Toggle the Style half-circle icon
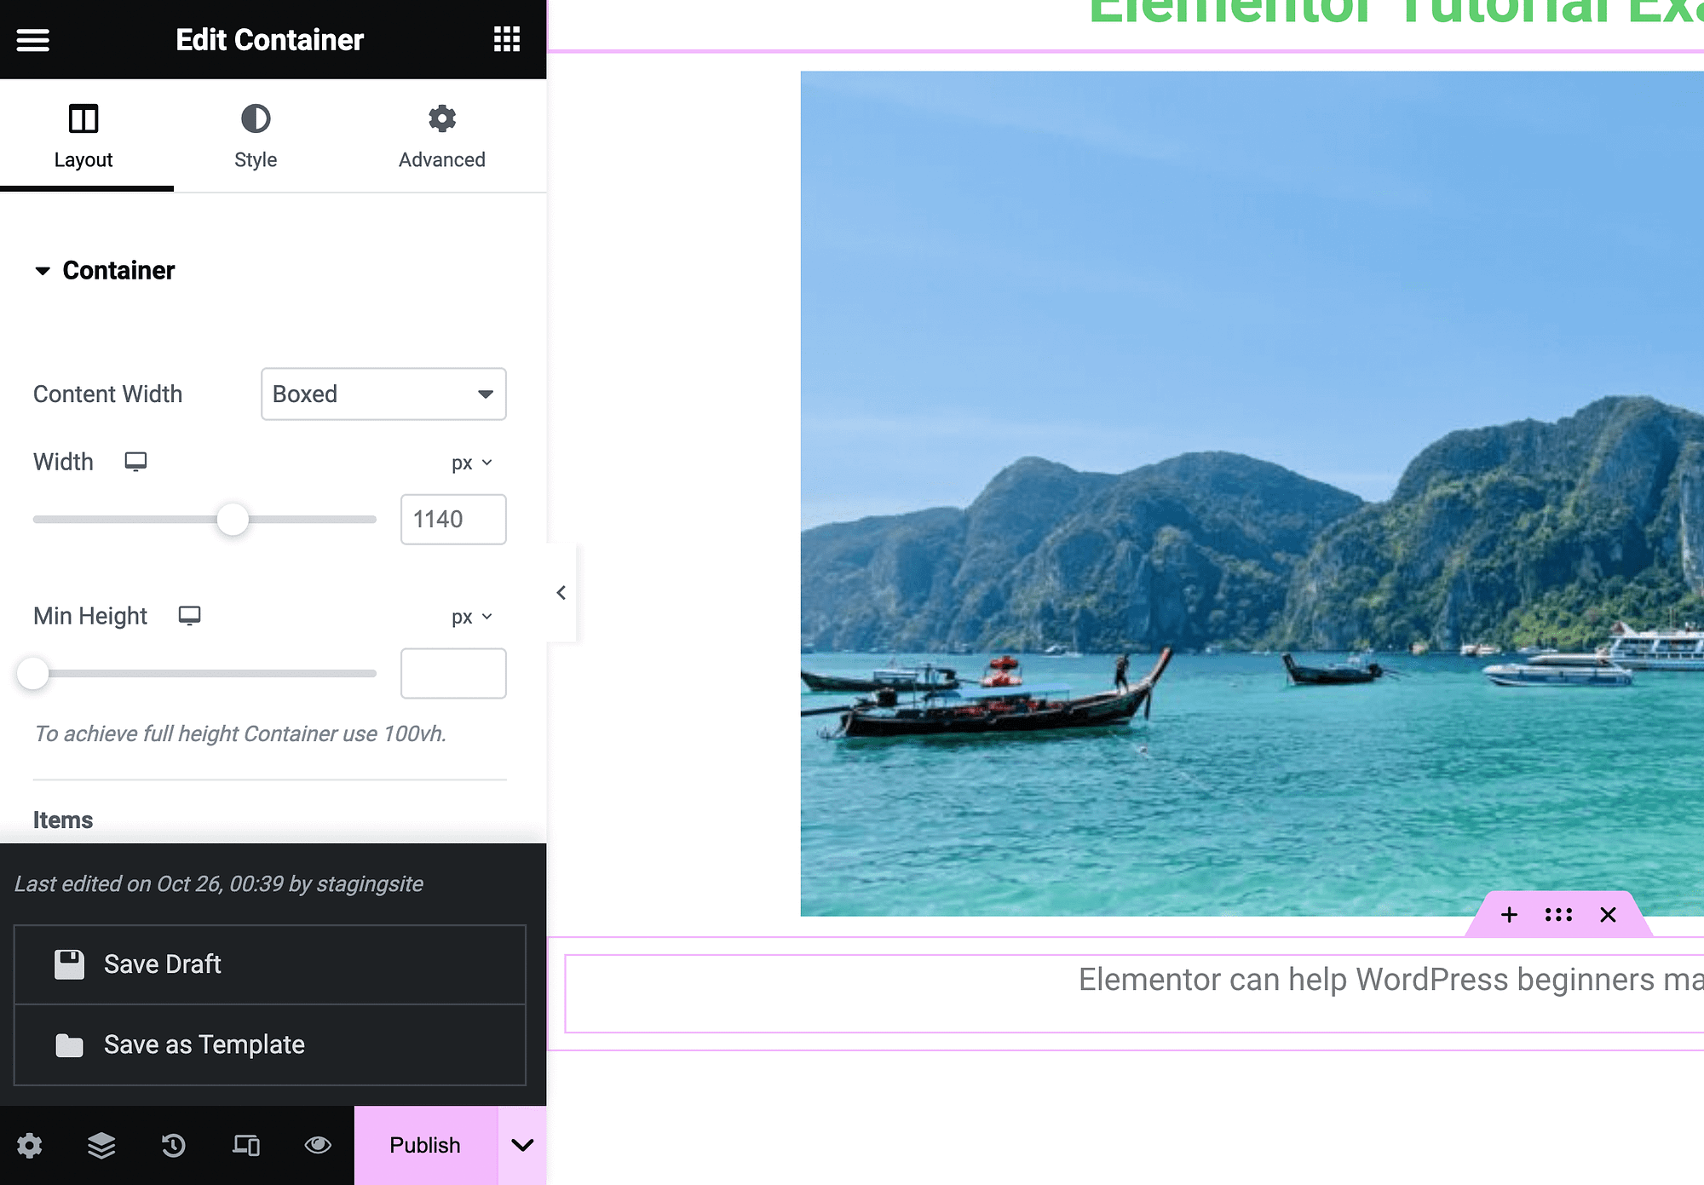The image size is (1704, 1185). click(x=255, y=119)
